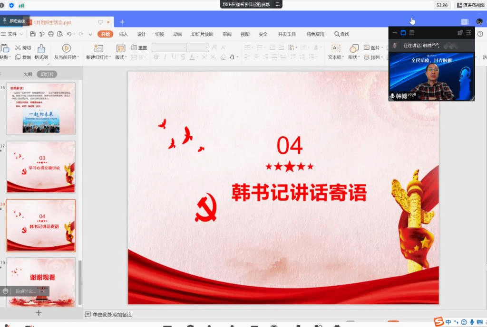Start slideshow from current slide (从当前开始)
This screenshot has width=487, height=327.
66,52
